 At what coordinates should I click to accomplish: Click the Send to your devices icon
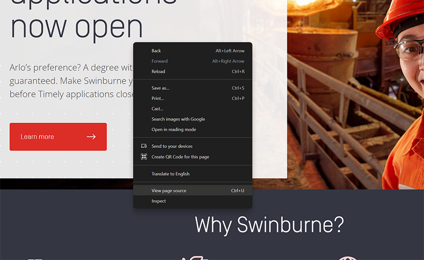click(144, 146)
